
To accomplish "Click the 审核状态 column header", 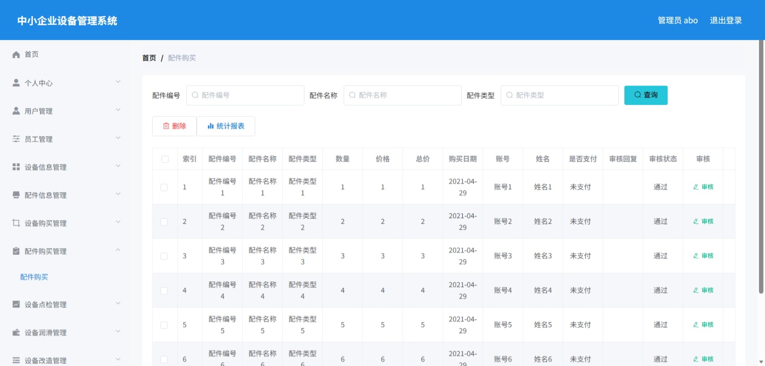I will tap(663, 159).
